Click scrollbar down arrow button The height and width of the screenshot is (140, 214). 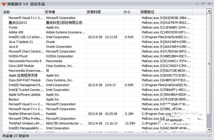[209, 130]
